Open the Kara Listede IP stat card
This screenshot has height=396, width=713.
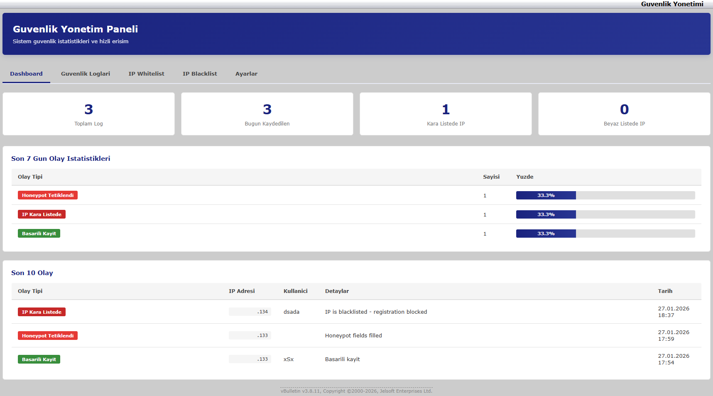point(446,114)
